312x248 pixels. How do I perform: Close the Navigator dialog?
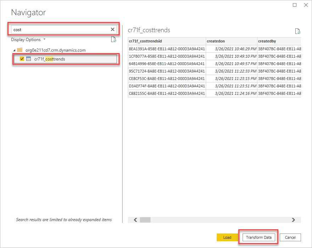[x=306, y=5]
